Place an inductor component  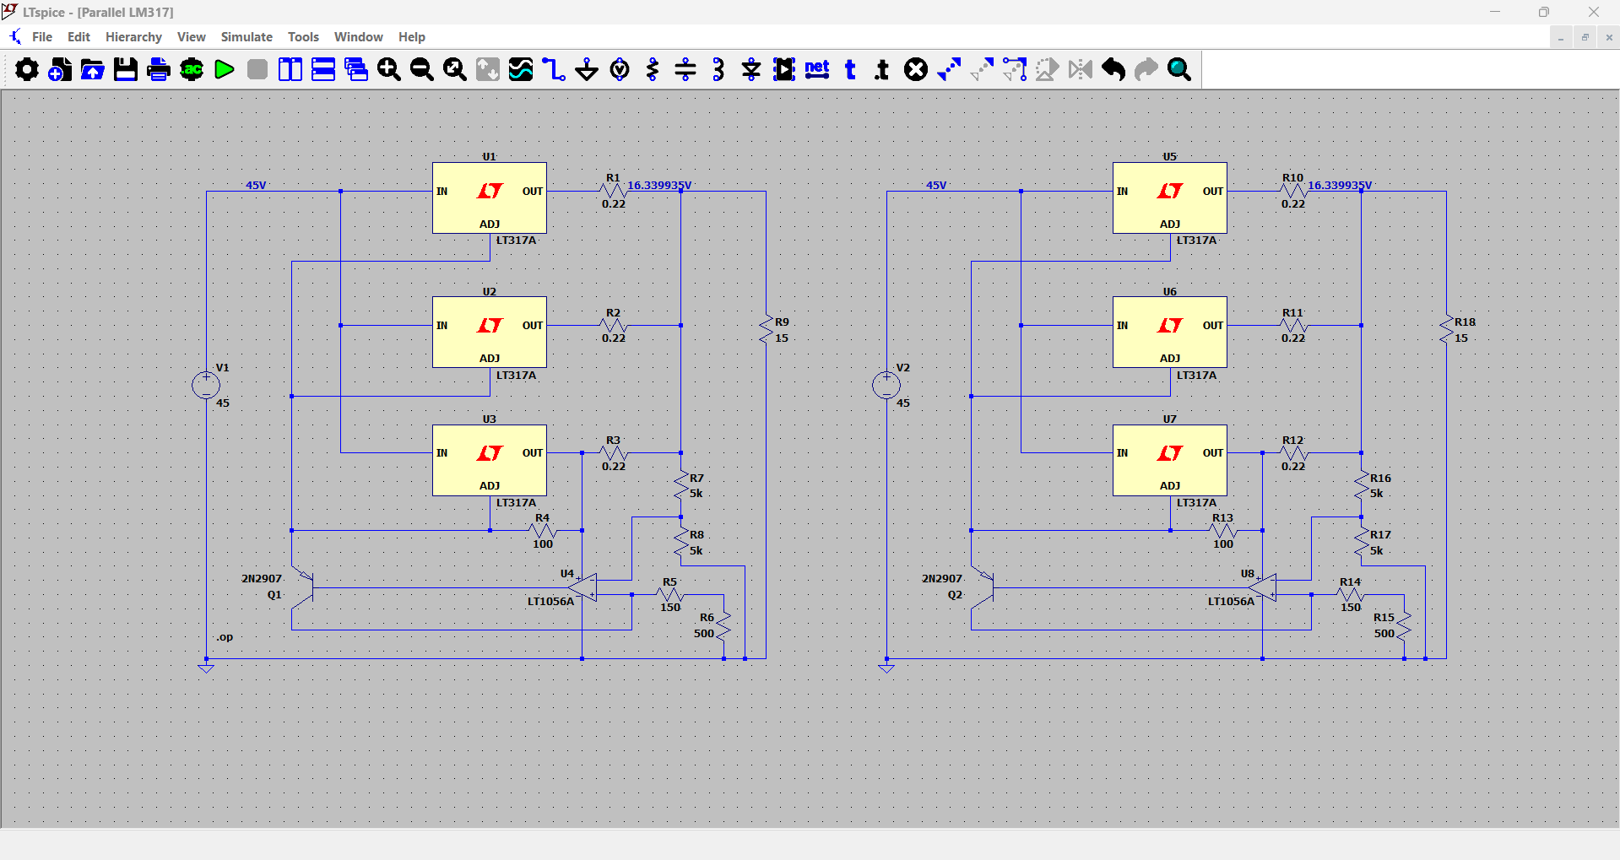coord(718,69)
